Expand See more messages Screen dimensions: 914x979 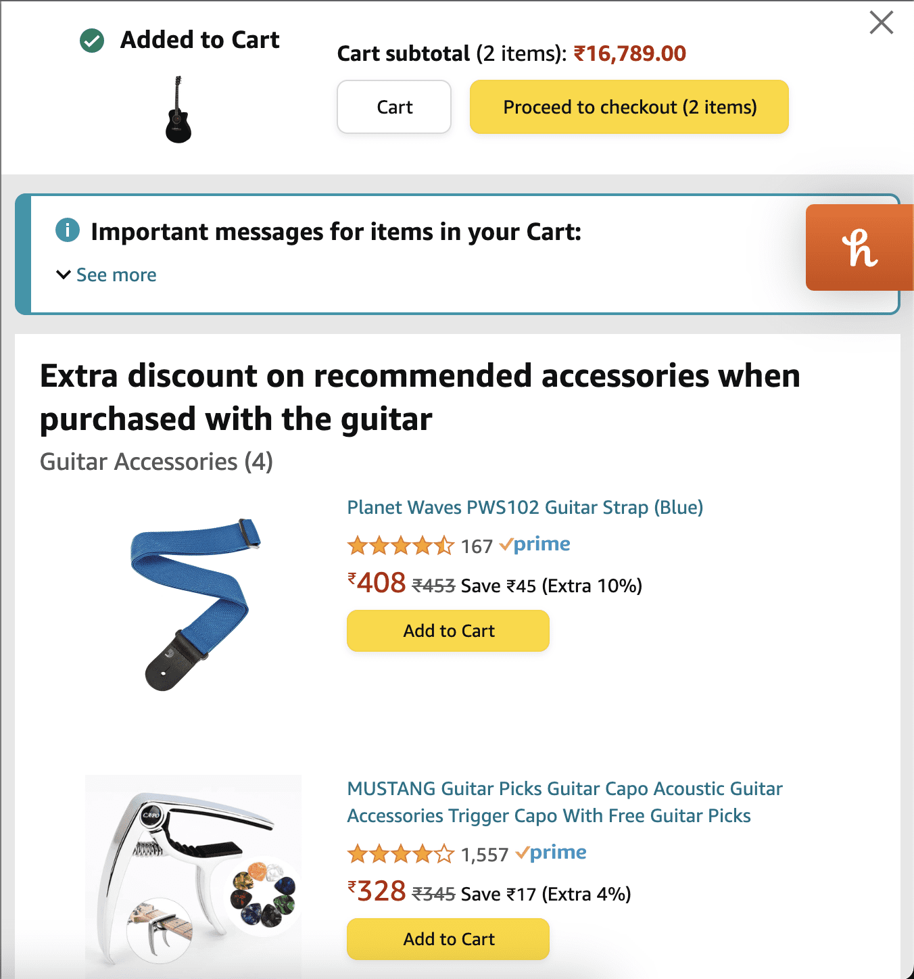click(116, 275)
